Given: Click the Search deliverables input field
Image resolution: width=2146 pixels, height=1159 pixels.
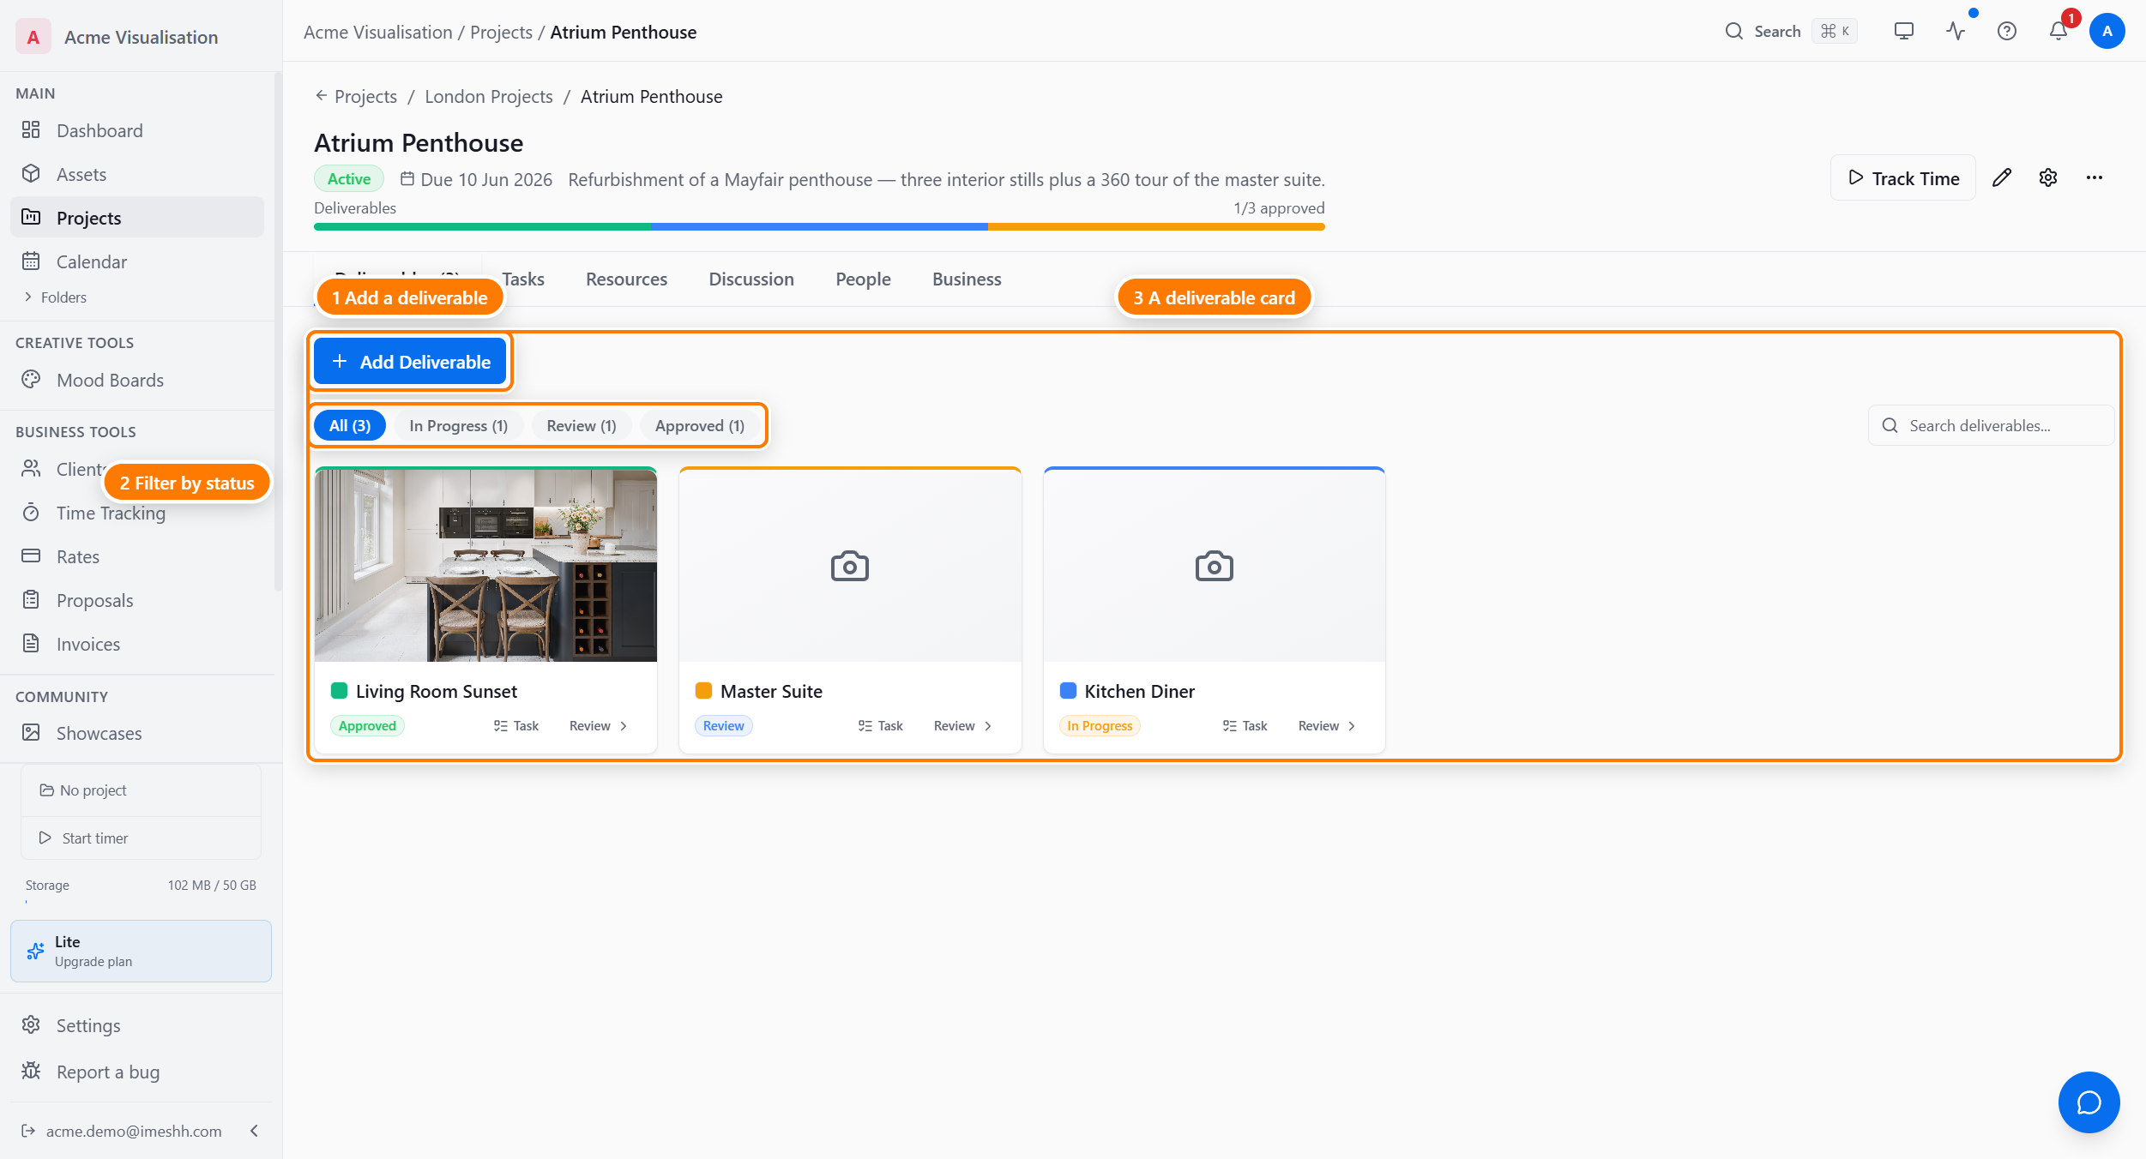Looking at the screenshot, I should point(1991,425).
